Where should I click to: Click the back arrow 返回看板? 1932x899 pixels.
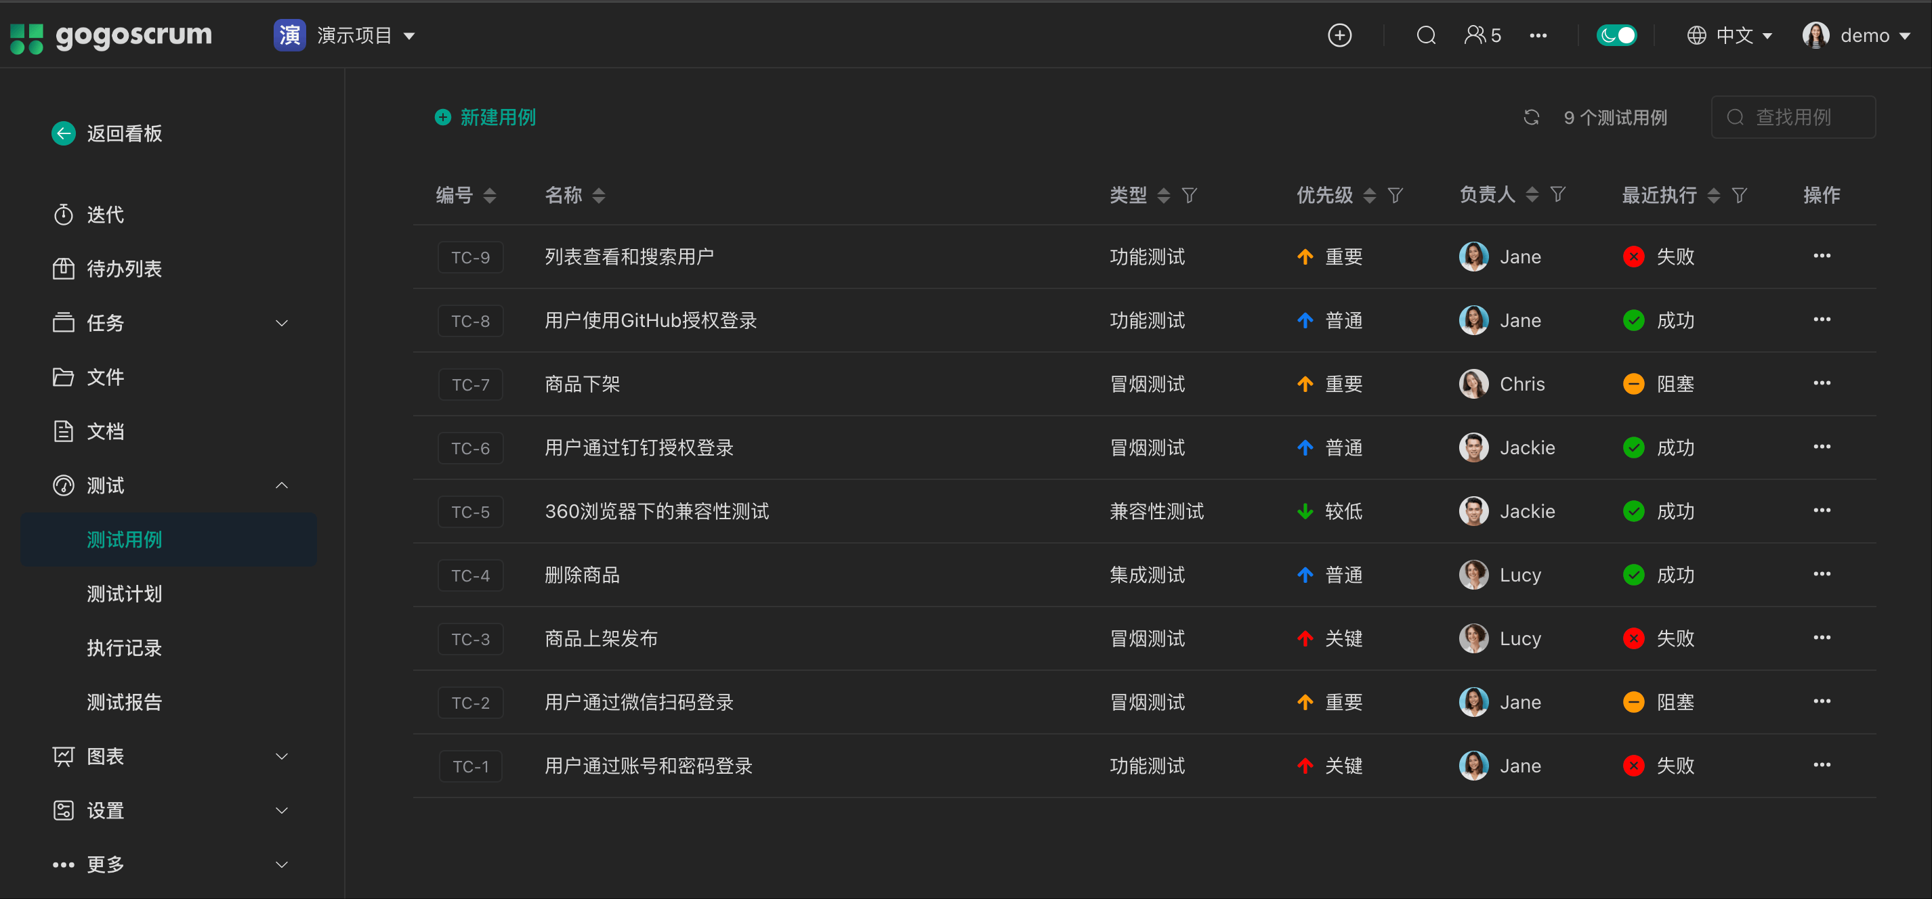click(x=64, y=133)
